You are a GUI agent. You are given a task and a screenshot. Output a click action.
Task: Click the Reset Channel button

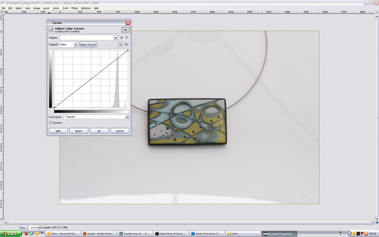(88, 45)
